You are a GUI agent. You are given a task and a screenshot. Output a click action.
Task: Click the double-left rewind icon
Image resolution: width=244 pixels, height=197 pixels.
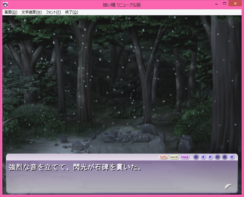tap(196, 157)
